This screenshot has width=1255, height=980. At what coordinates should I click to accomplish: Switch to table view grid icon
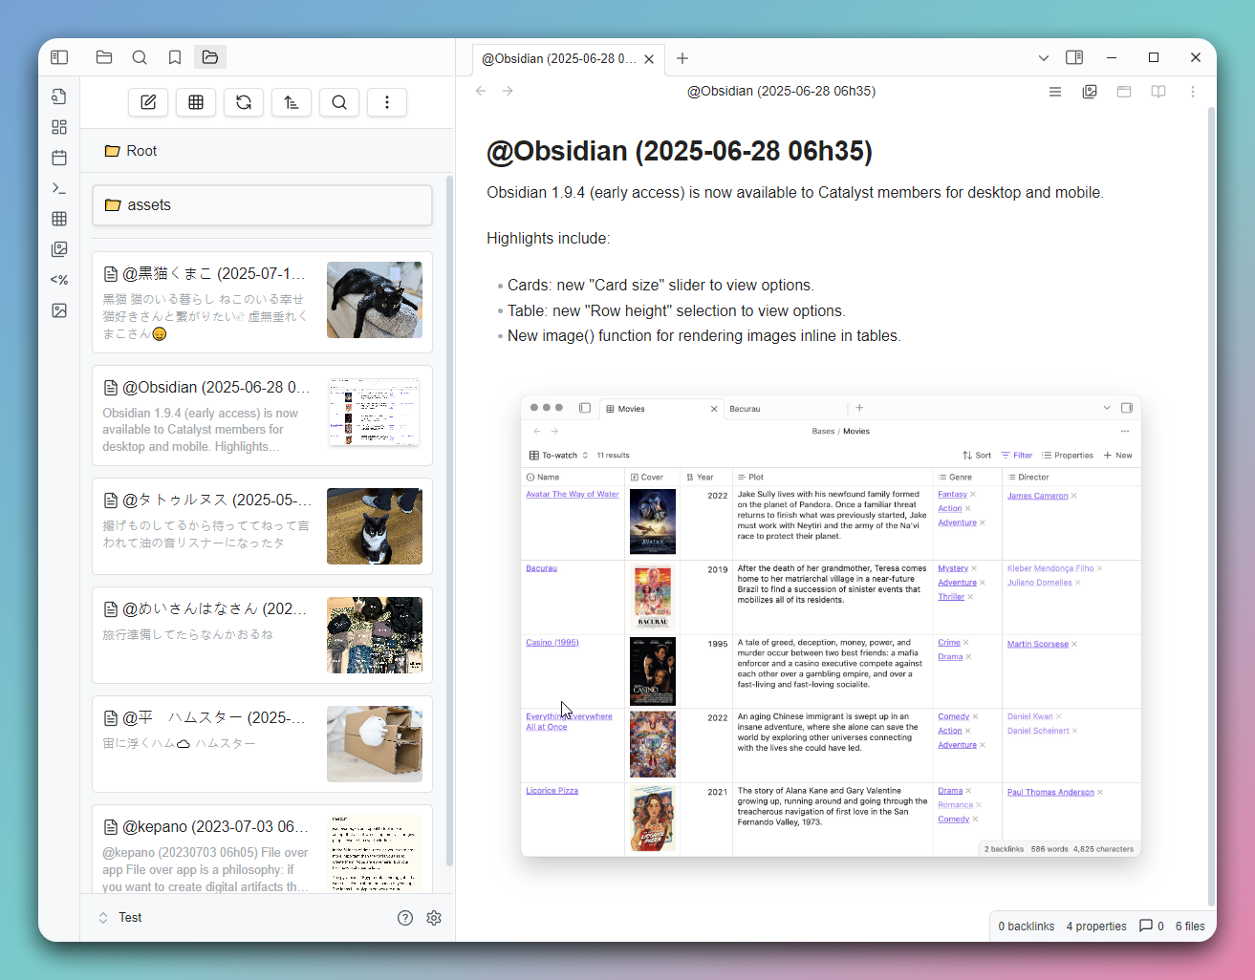[196, 102]
